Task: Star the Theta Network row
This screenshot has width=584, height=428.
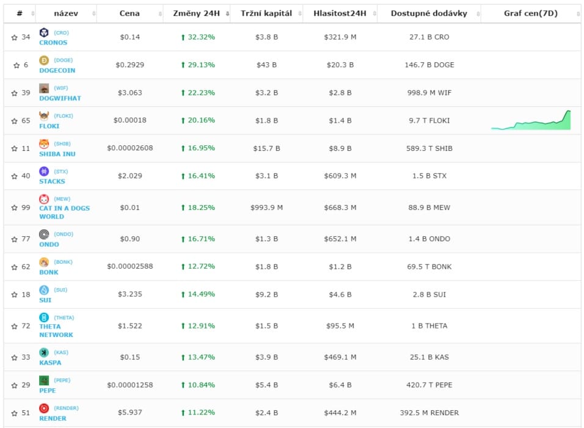Action: point(15,327)
